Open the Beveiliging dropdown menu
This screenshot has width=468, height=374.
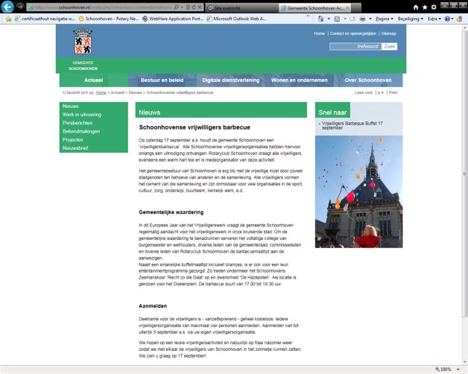pos(411,19)
